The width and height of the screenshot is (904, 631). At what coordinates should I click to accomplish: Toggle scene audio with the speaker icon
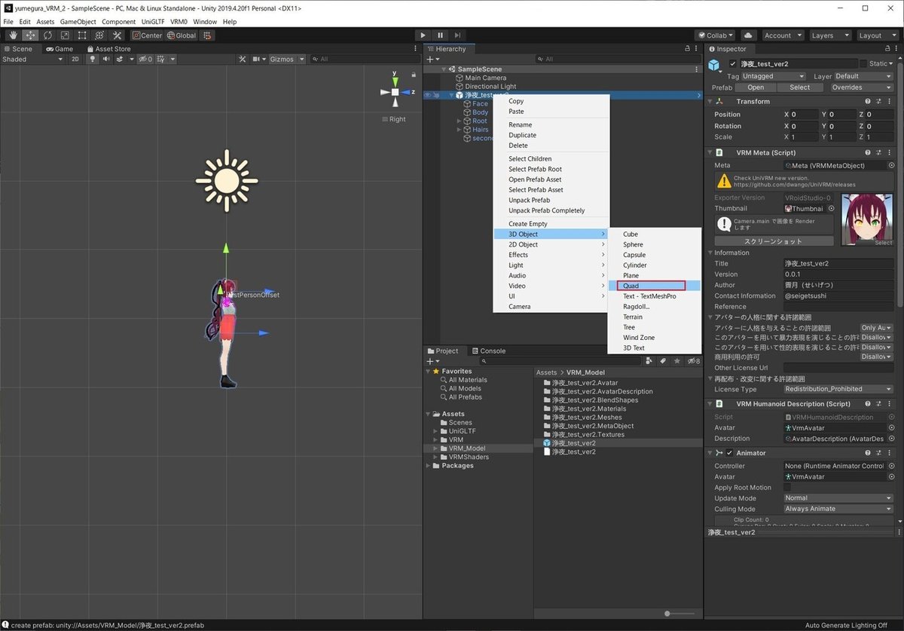(105, 59)
